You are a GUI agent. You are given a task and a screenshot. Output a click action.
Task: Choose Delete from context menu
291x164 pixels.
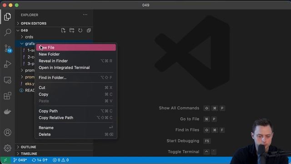pos(76,134)
